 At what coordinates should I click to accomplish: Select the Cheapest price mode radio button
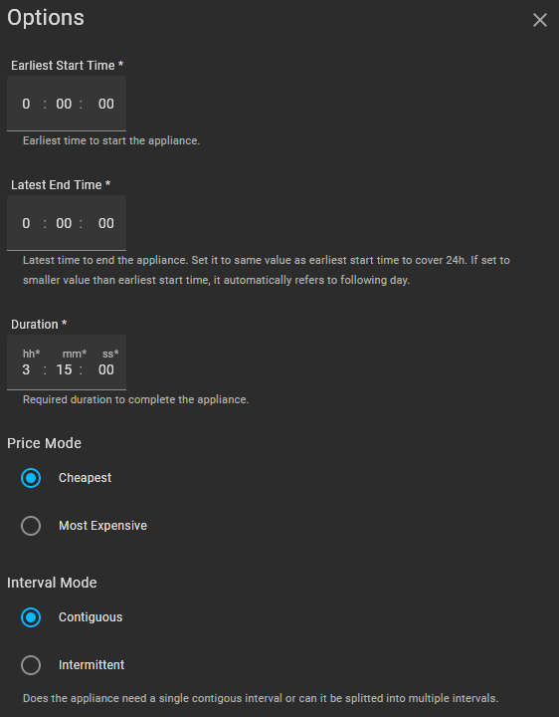pos(31,478)
